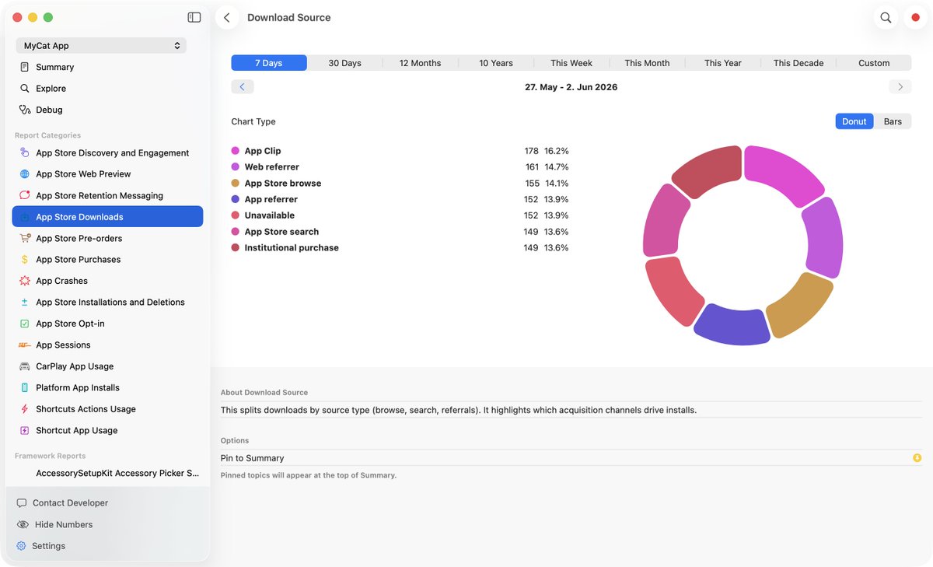
Task: Close the window with the red button
Action: point(17,17)
